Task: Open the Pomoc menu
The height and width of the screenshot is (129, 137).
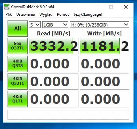Action: (63, 14)
